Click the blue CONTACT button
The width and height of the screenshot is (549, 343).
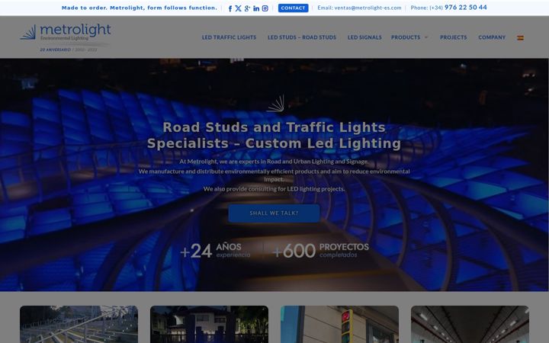[293, 8]
